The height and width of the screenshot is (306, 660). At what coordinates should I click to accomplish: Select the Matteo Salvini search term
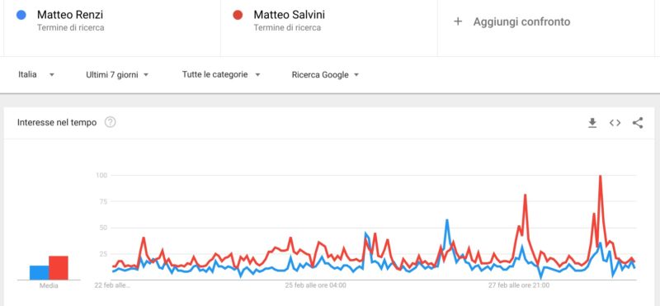coord(290,15)
